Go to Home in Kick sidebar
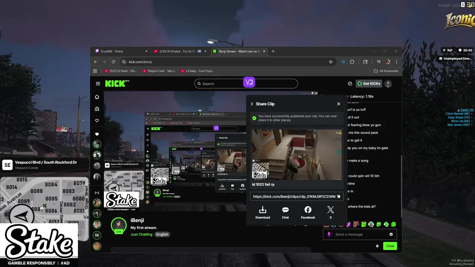Image resolution: width=475 pixels, height=267 pixels. [97, 97]
